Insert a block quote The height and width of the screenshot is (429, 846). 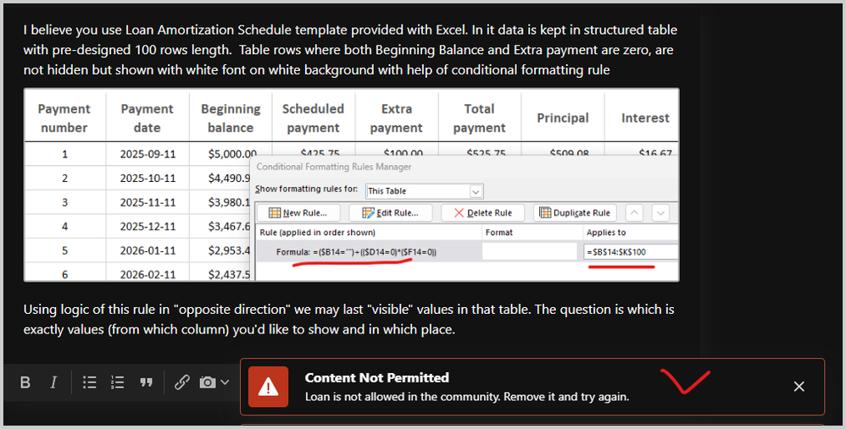(146, 382)
